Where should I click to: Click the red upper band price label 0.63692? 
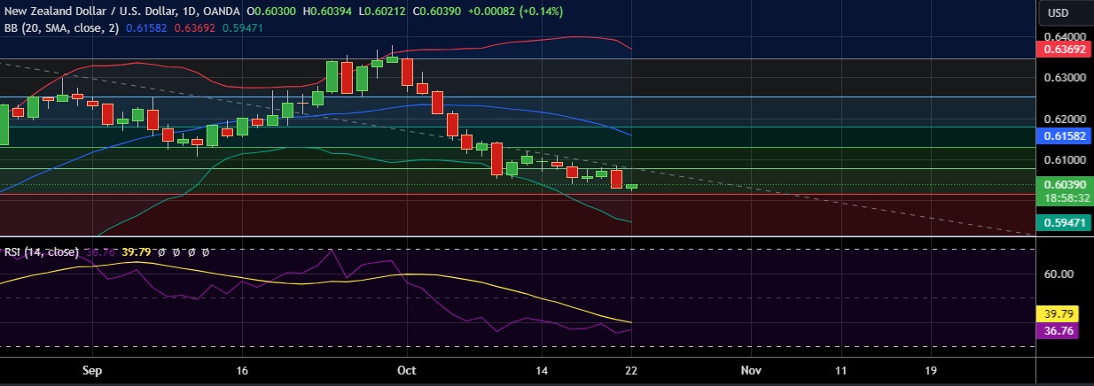1064,50
